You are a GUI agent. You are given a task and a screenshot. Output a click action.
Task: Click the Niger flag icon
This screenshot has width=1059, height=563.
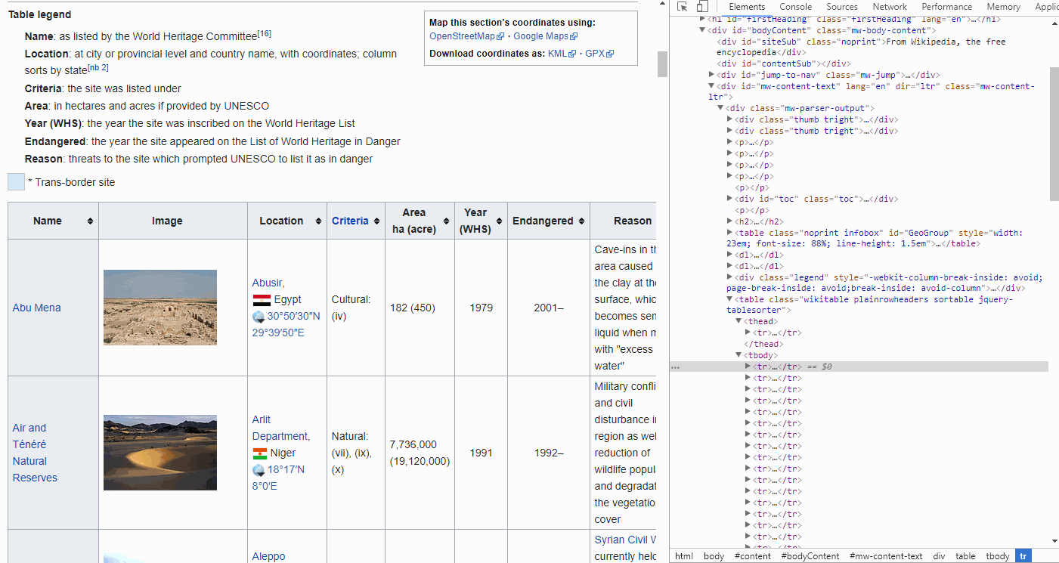[x=260, y=453]
